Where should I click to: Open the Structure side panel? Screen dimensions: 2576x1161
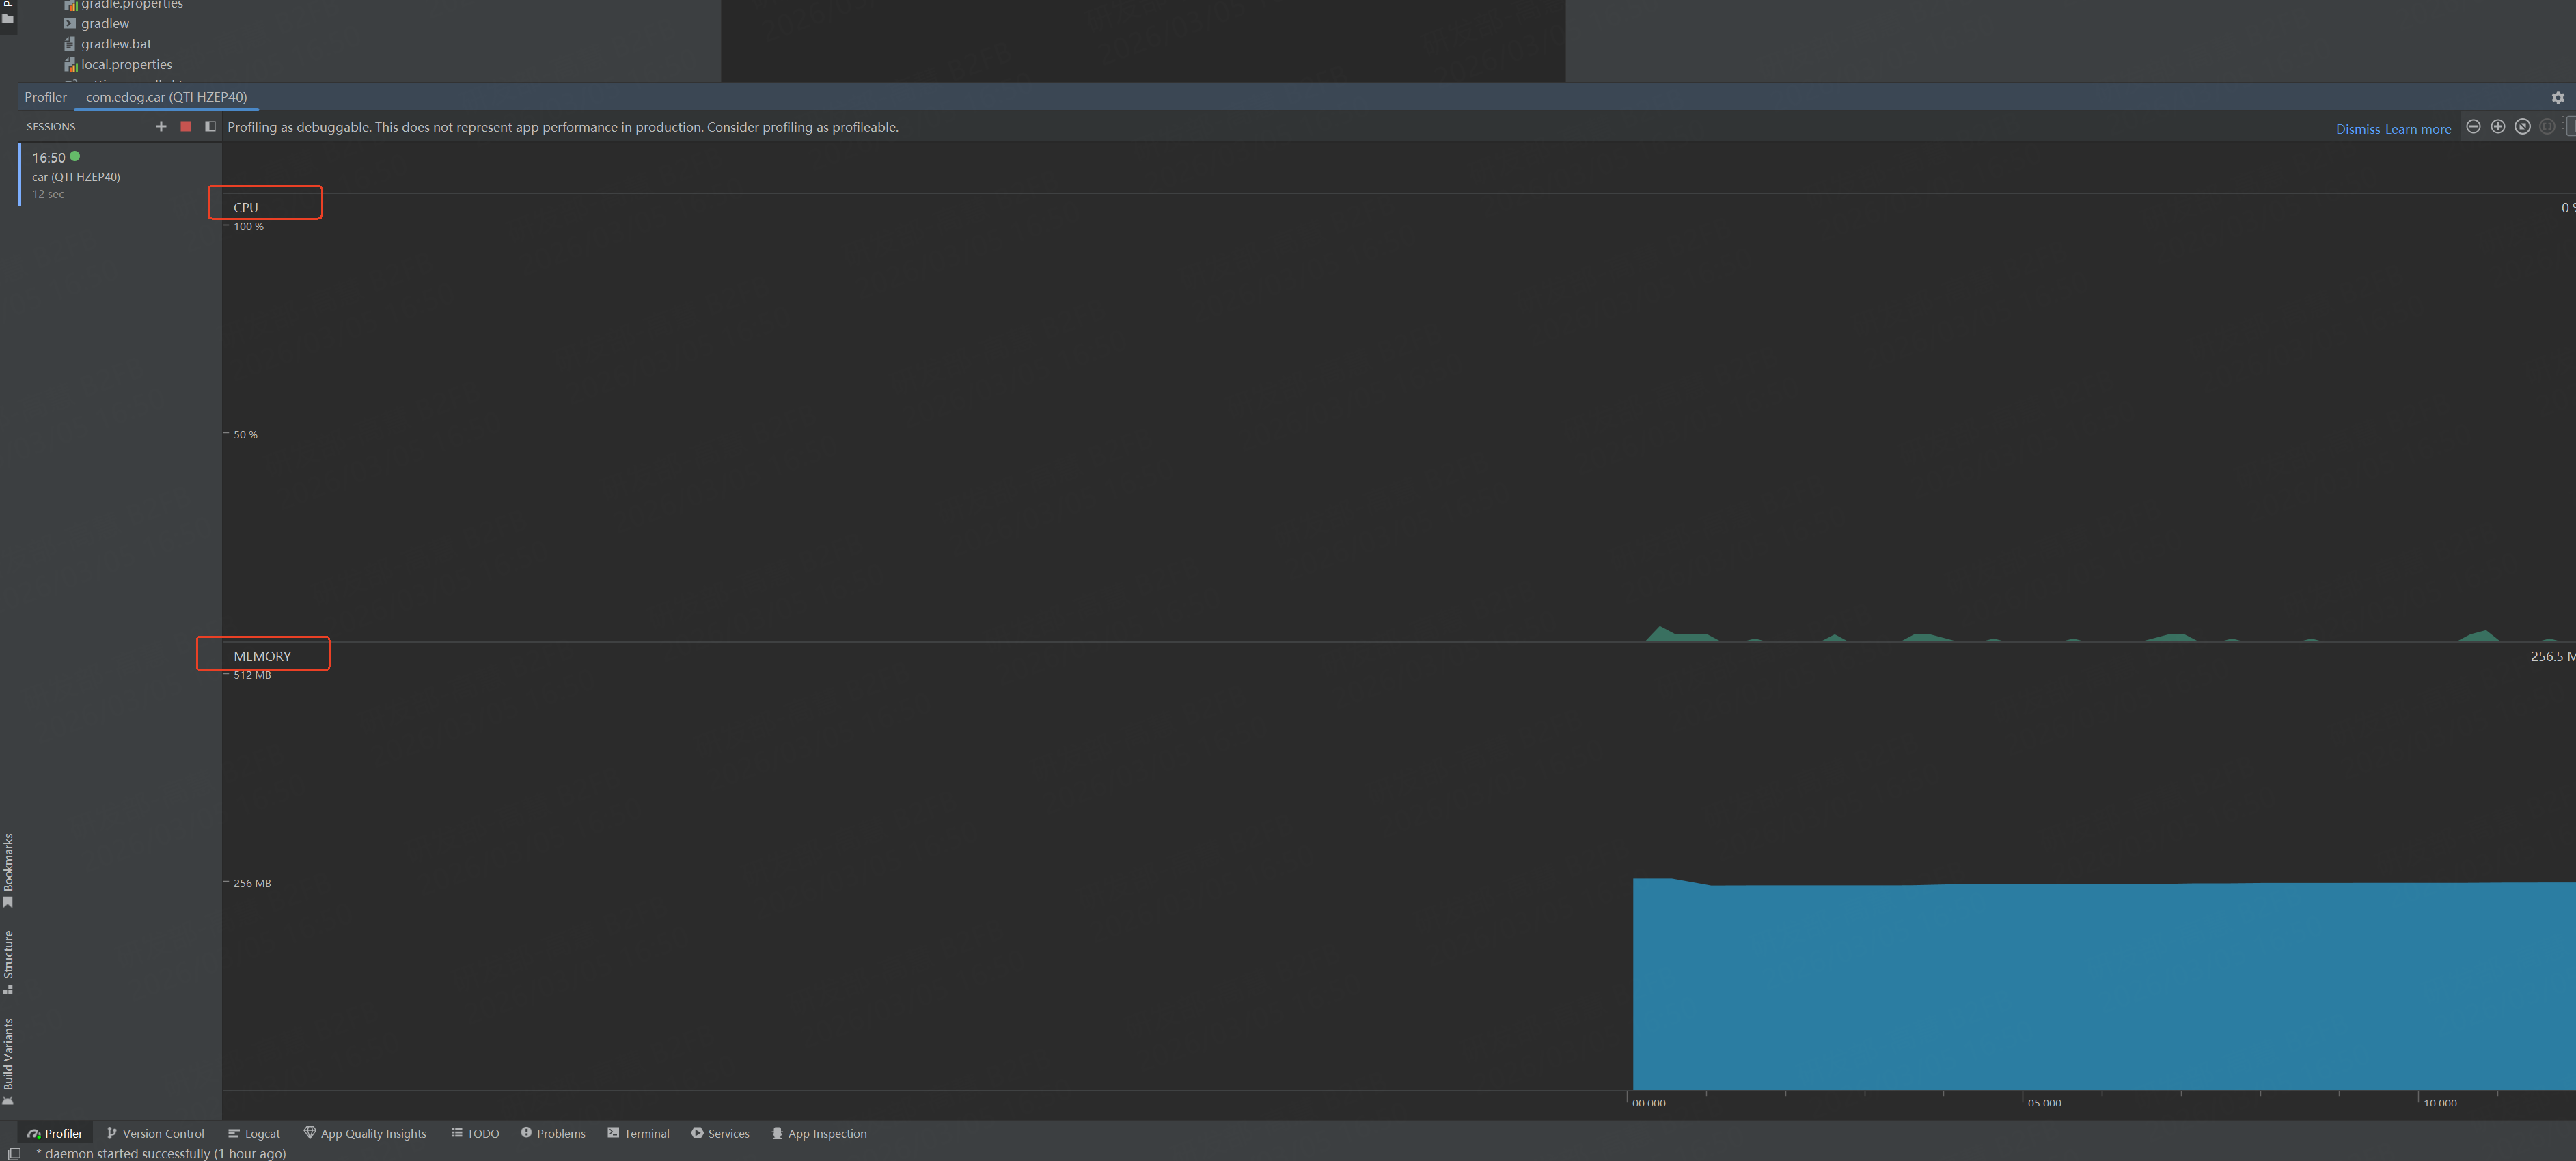8,962
